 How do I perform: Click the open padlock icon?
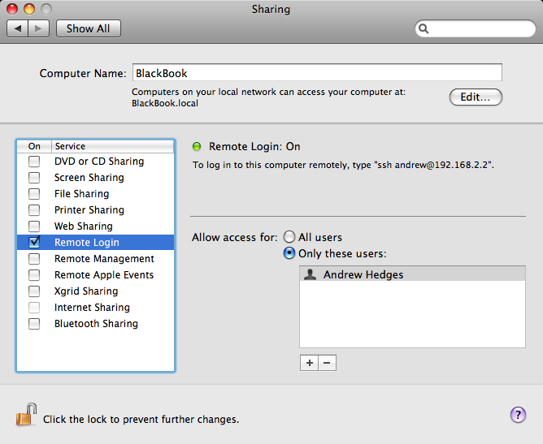[26, 414]
